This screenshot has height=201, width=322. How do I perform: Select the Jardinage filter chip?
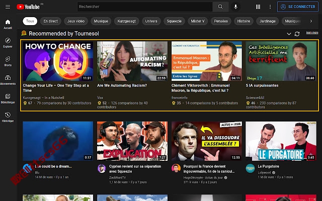pyautogui.click(x=267, y=21)
